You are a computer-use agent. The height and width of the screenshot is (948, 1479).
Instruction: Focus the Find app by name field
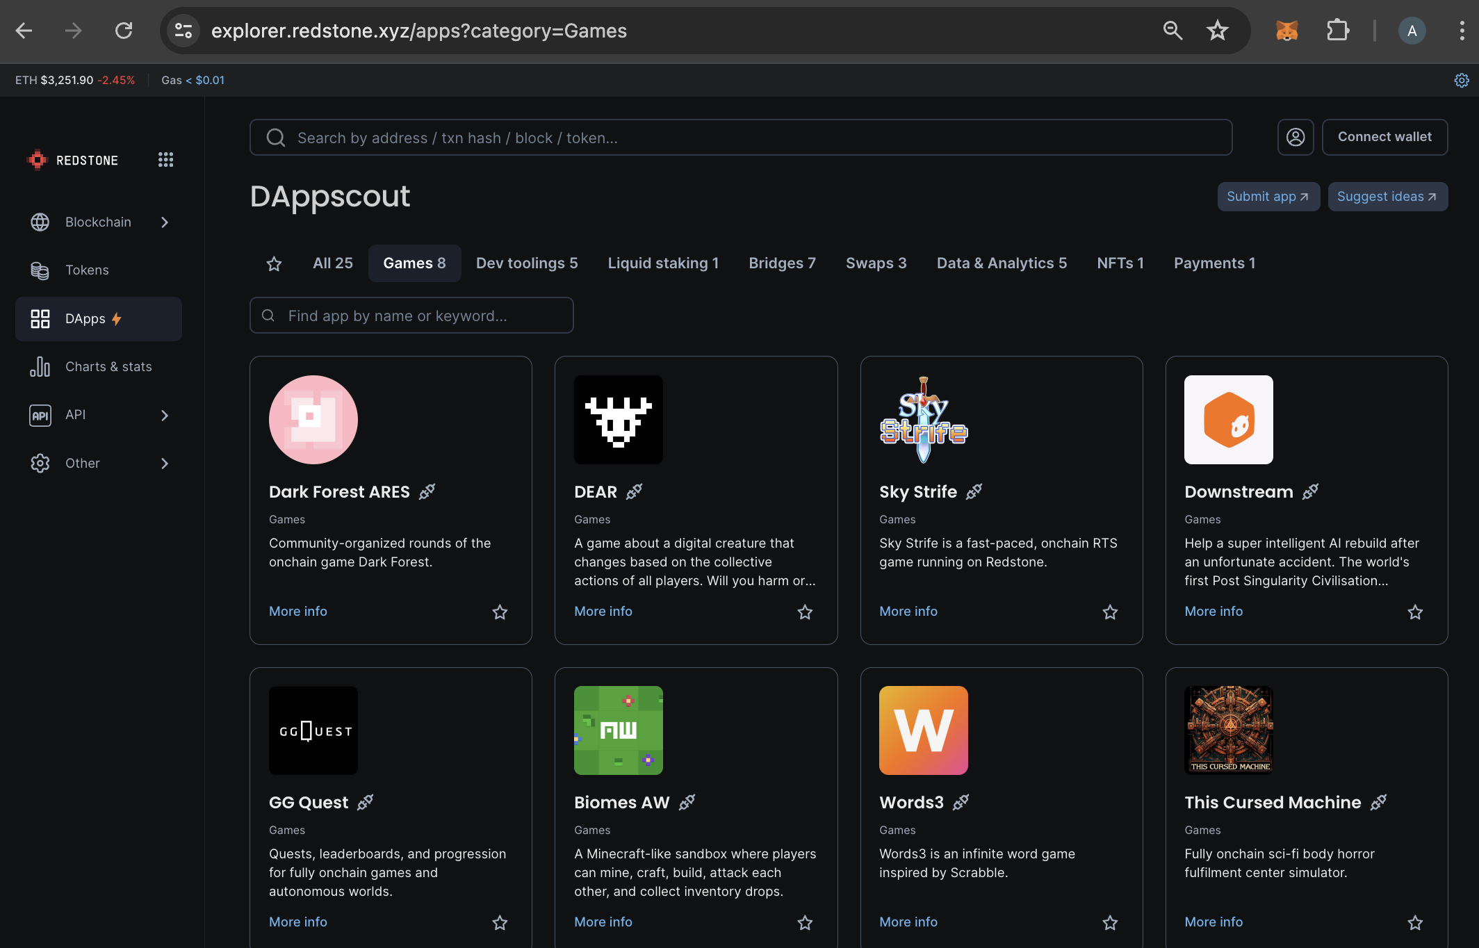click(411, 316)
